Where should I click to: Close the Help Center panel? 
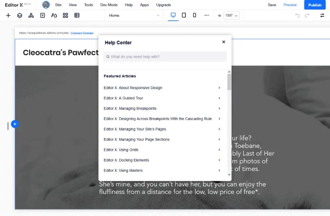tap(223, 42)
